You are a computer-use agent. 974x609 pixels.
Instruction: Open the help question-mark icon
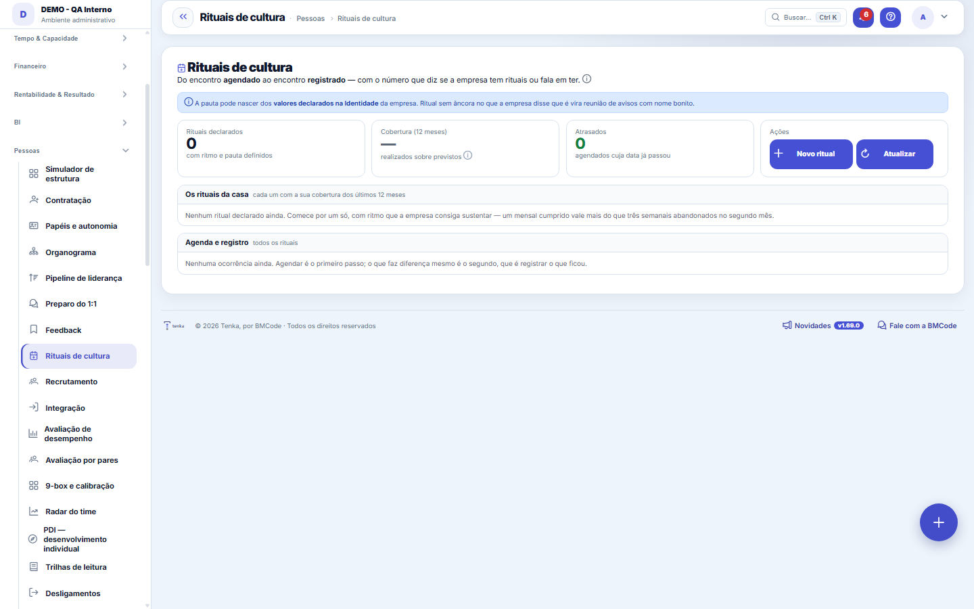point(890,17)
